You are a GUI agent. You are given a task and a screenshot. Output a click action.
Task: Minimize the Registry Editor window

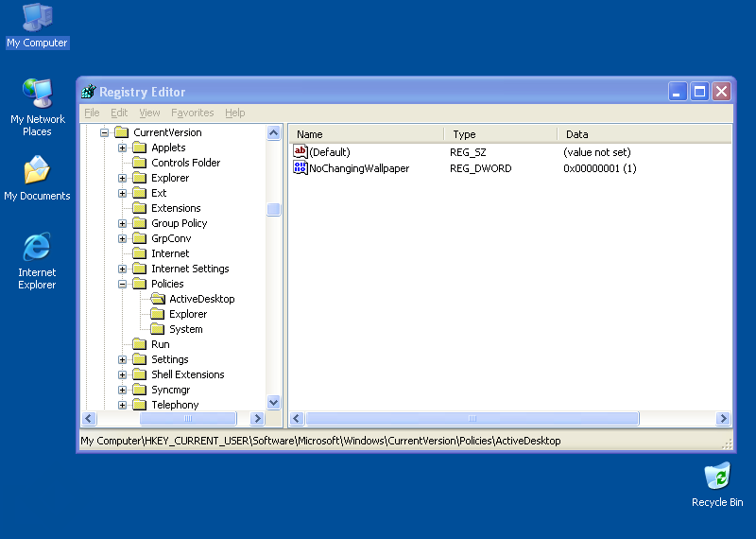coord(677,91)
